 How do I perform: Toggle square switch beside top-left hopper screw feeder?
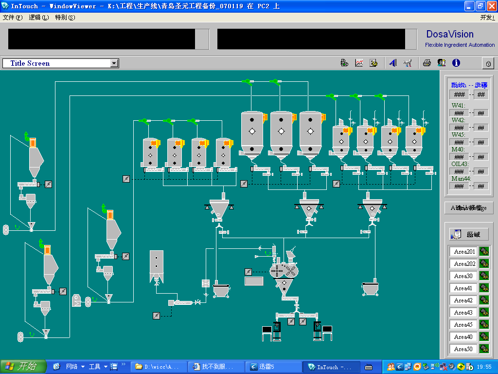tap(48, 184)
